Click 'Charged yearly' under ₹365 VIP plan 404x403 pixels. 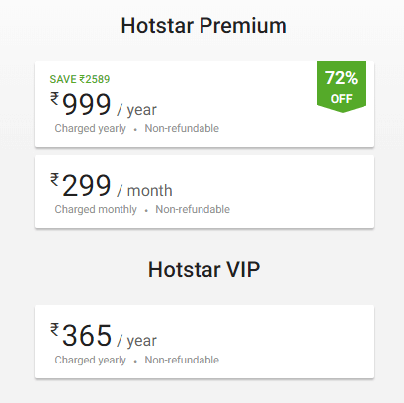90,360
